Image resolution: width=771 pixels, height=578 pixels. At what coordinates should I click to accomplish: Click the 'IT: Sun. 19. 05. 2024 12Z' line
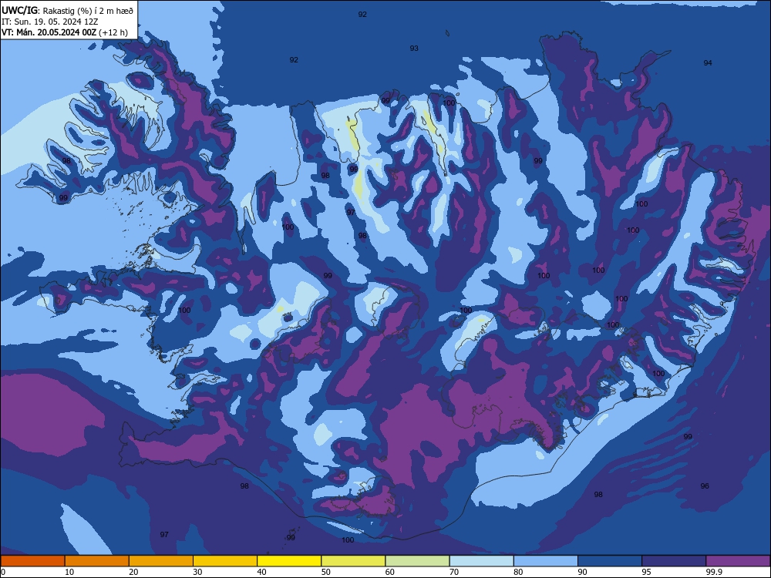point(49,21)
